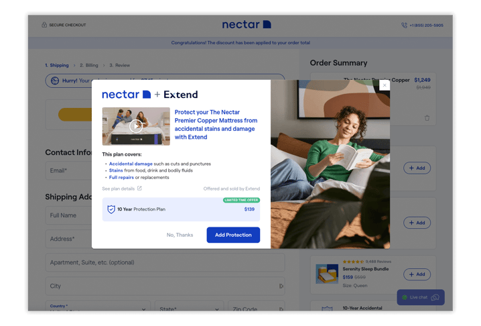Open the Country dropdown

[98, 307]
